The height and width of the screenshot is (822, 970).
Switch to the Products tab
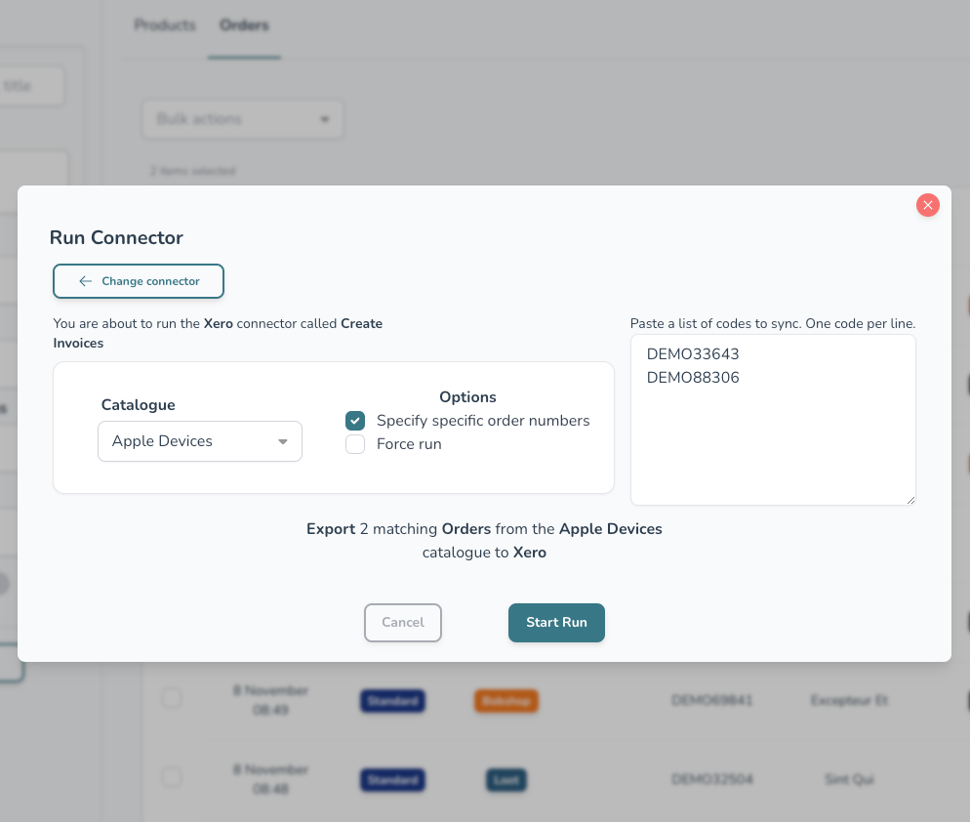click(x=165, y=25)
